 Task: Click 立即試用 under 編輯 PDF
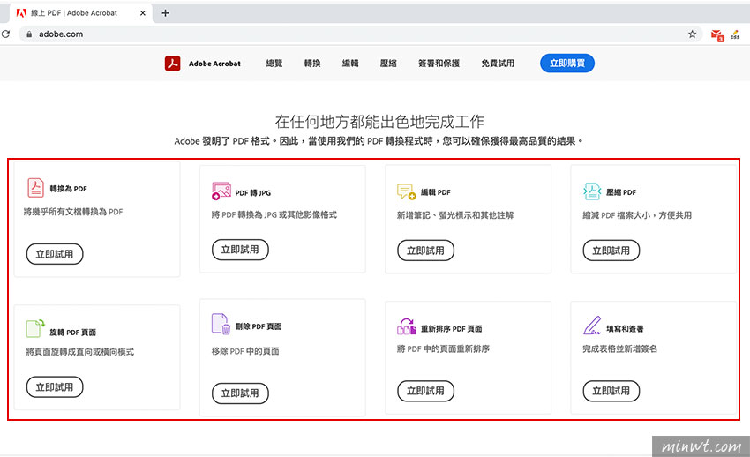[425, 251]
